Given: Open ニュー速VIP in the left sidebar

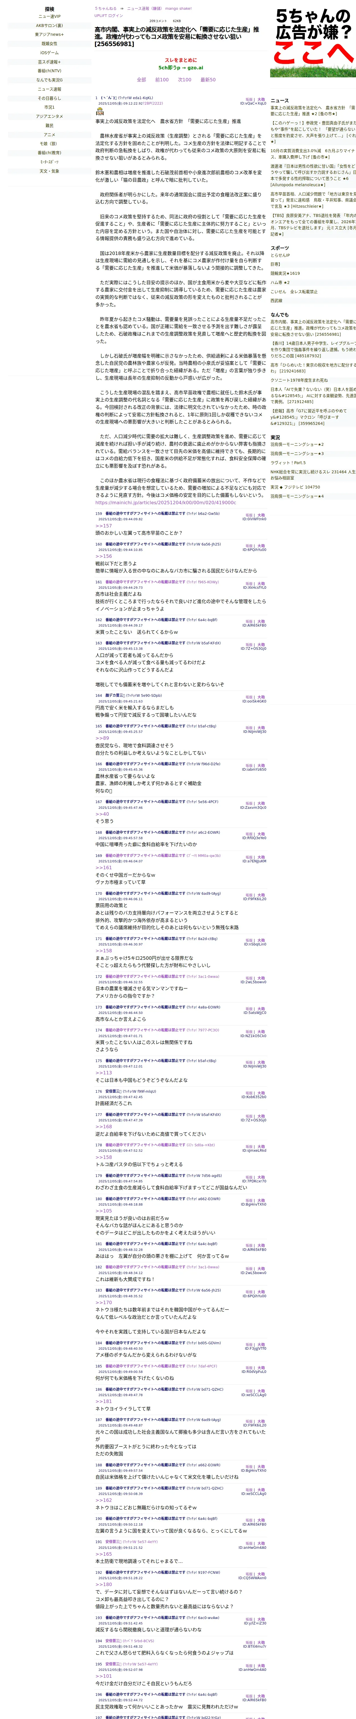Looking at the screenshot, I should click(49, 17).
